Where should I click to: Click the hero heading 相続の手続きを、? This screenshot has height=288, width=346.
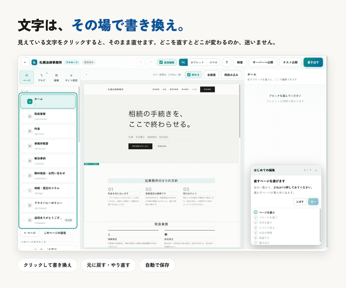pyautogui.click(x=156, y=114)
